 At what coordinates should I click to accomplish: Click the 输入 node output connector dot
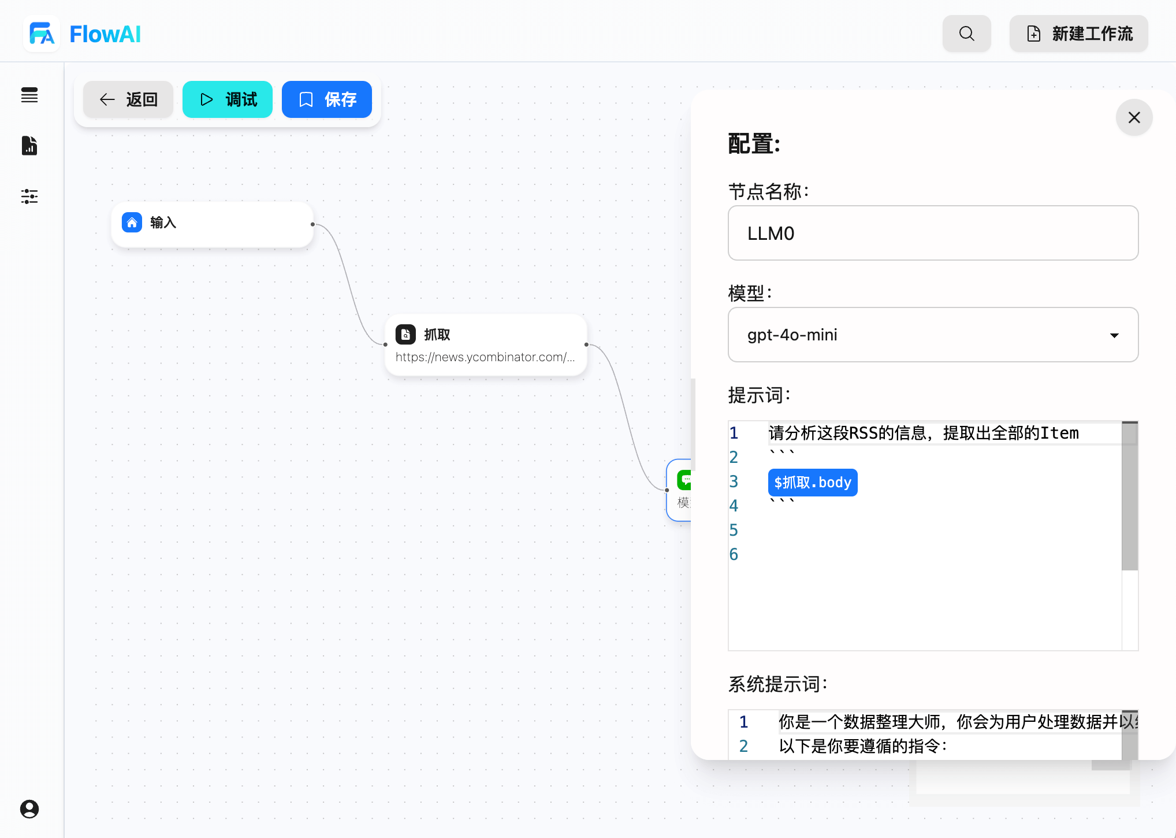[312, 224]
